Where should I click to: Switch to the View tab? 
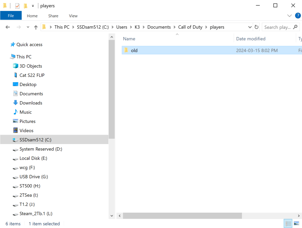point(73,16)
